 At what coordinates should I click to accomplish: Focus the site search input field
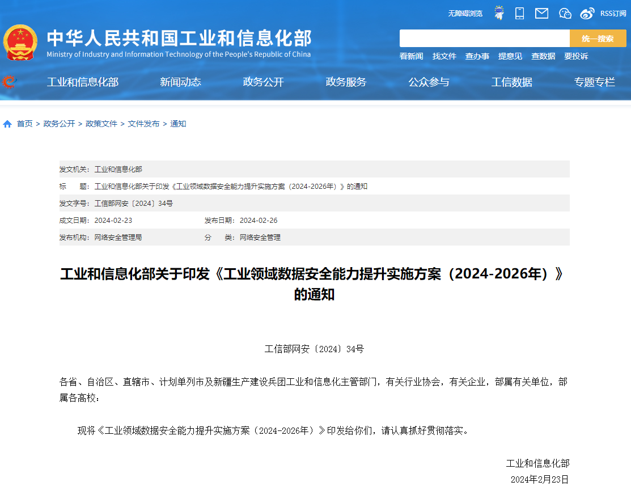(x=485, y=38)
